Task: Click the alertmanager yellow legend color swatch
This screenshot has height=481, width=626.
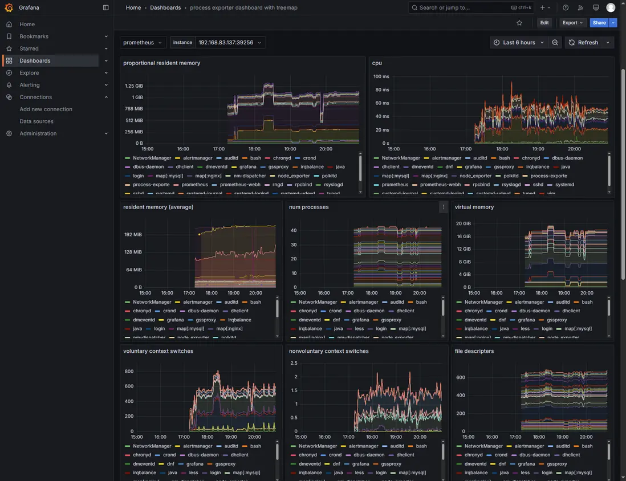Action: tap(178, 158)
